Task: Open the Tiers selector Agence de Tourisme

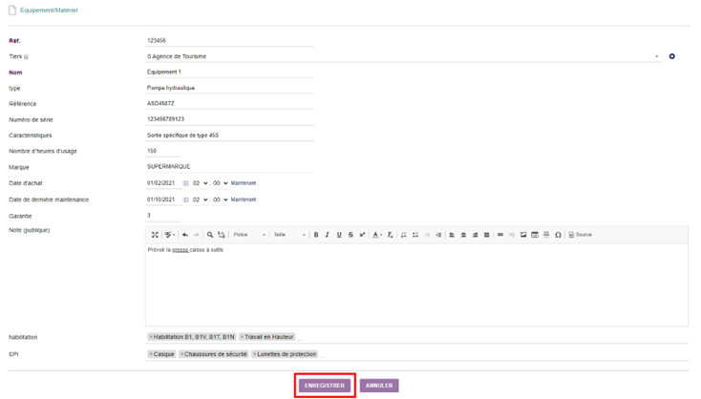Action: tap(403, 56)
